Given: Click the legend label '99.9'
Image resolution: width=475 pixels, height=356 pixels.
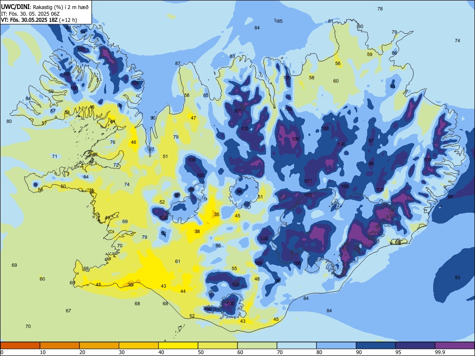Looking at the screenshot, I should tap(440, 352).
